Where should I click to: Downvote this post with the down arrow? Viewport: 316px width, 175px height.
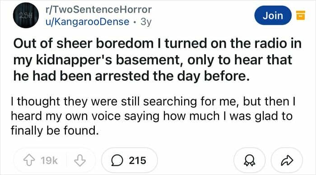click(x=80, y=160)
